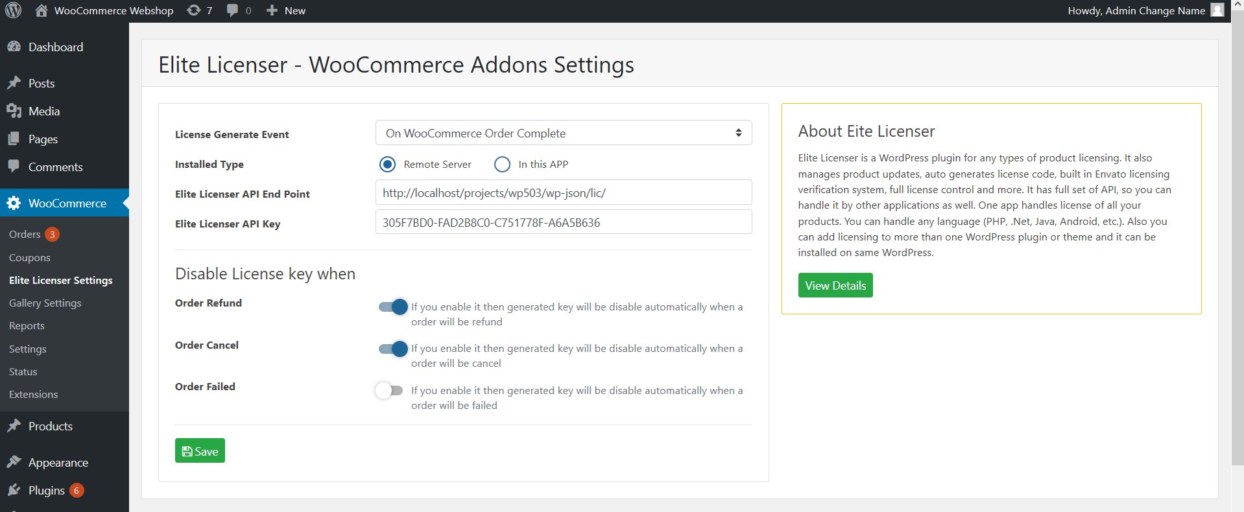Go to the Coupons submenu item
The width and height of the screenshot is (1244, 512).
click(x=29, y=257)
